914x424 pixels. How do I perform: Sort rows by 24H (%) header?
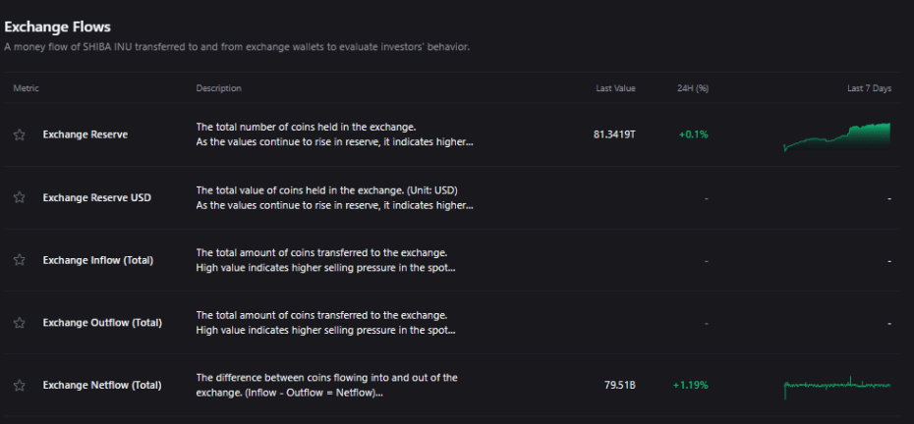pyautogui.click(x=693, y=88)
